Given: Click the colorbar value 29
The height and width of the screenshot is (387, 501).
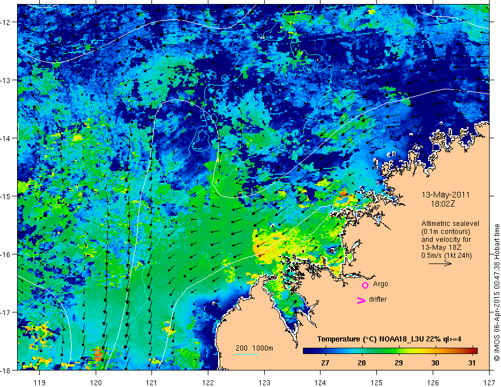Looking at the screenshot, I should 399,363.
